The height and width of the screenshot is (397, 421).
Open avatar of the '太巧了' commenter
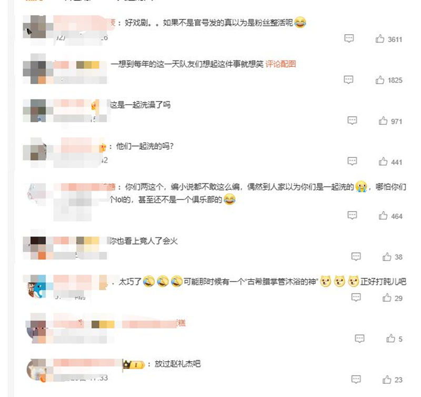tap(37, 286)
